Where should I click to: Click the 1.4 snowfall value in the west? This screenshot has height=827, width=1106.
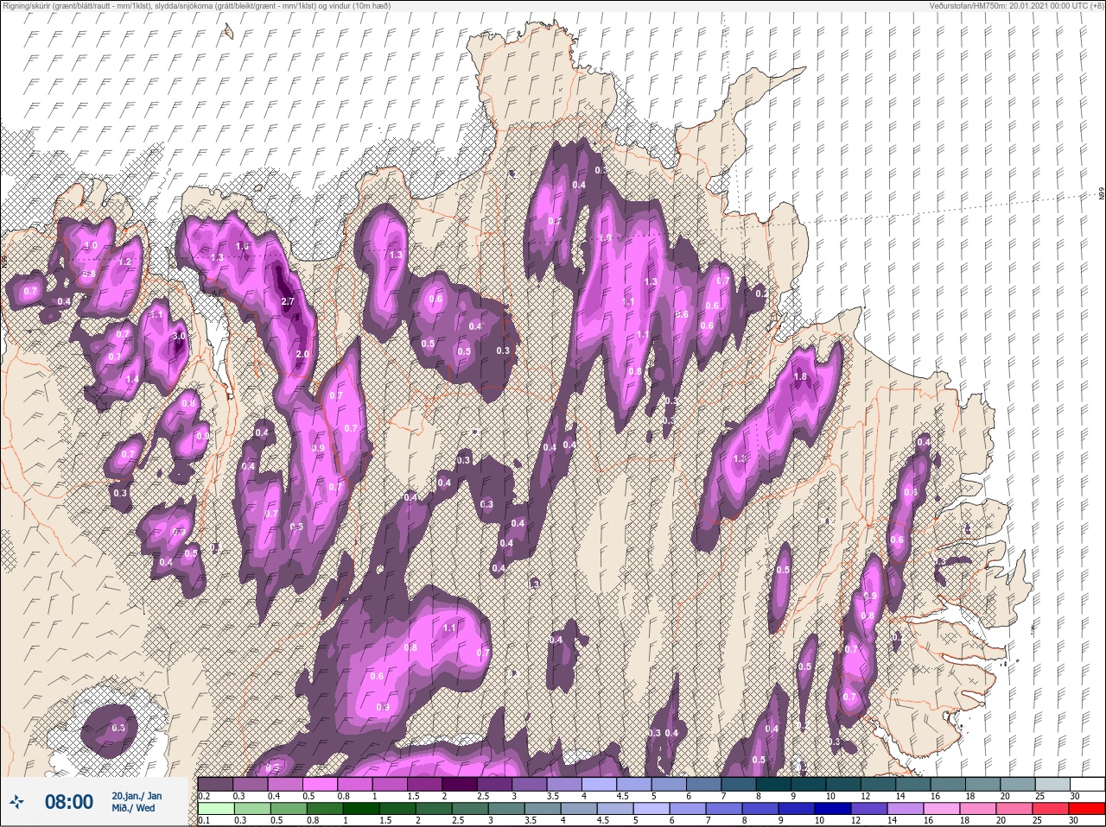click(x=132, y=380)
